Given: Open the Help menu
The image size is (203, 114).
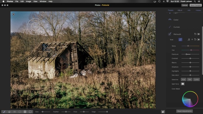Looking at the screenshot, I should point(50,1).
